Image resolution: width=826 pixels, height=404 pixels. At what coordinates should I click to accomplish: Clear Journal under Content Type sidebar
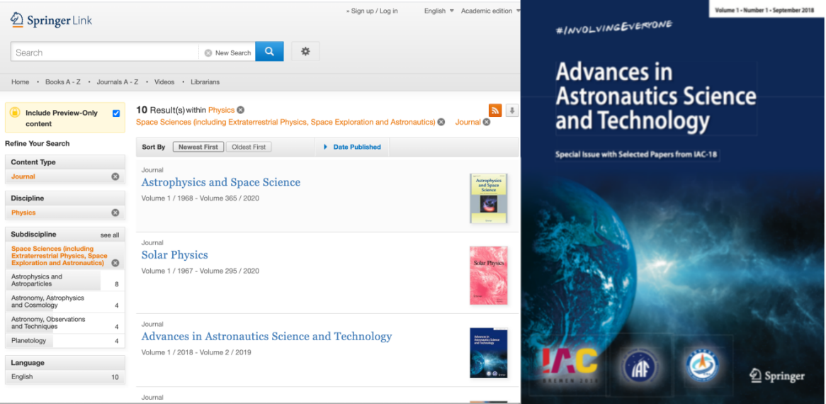click(115, 176)
